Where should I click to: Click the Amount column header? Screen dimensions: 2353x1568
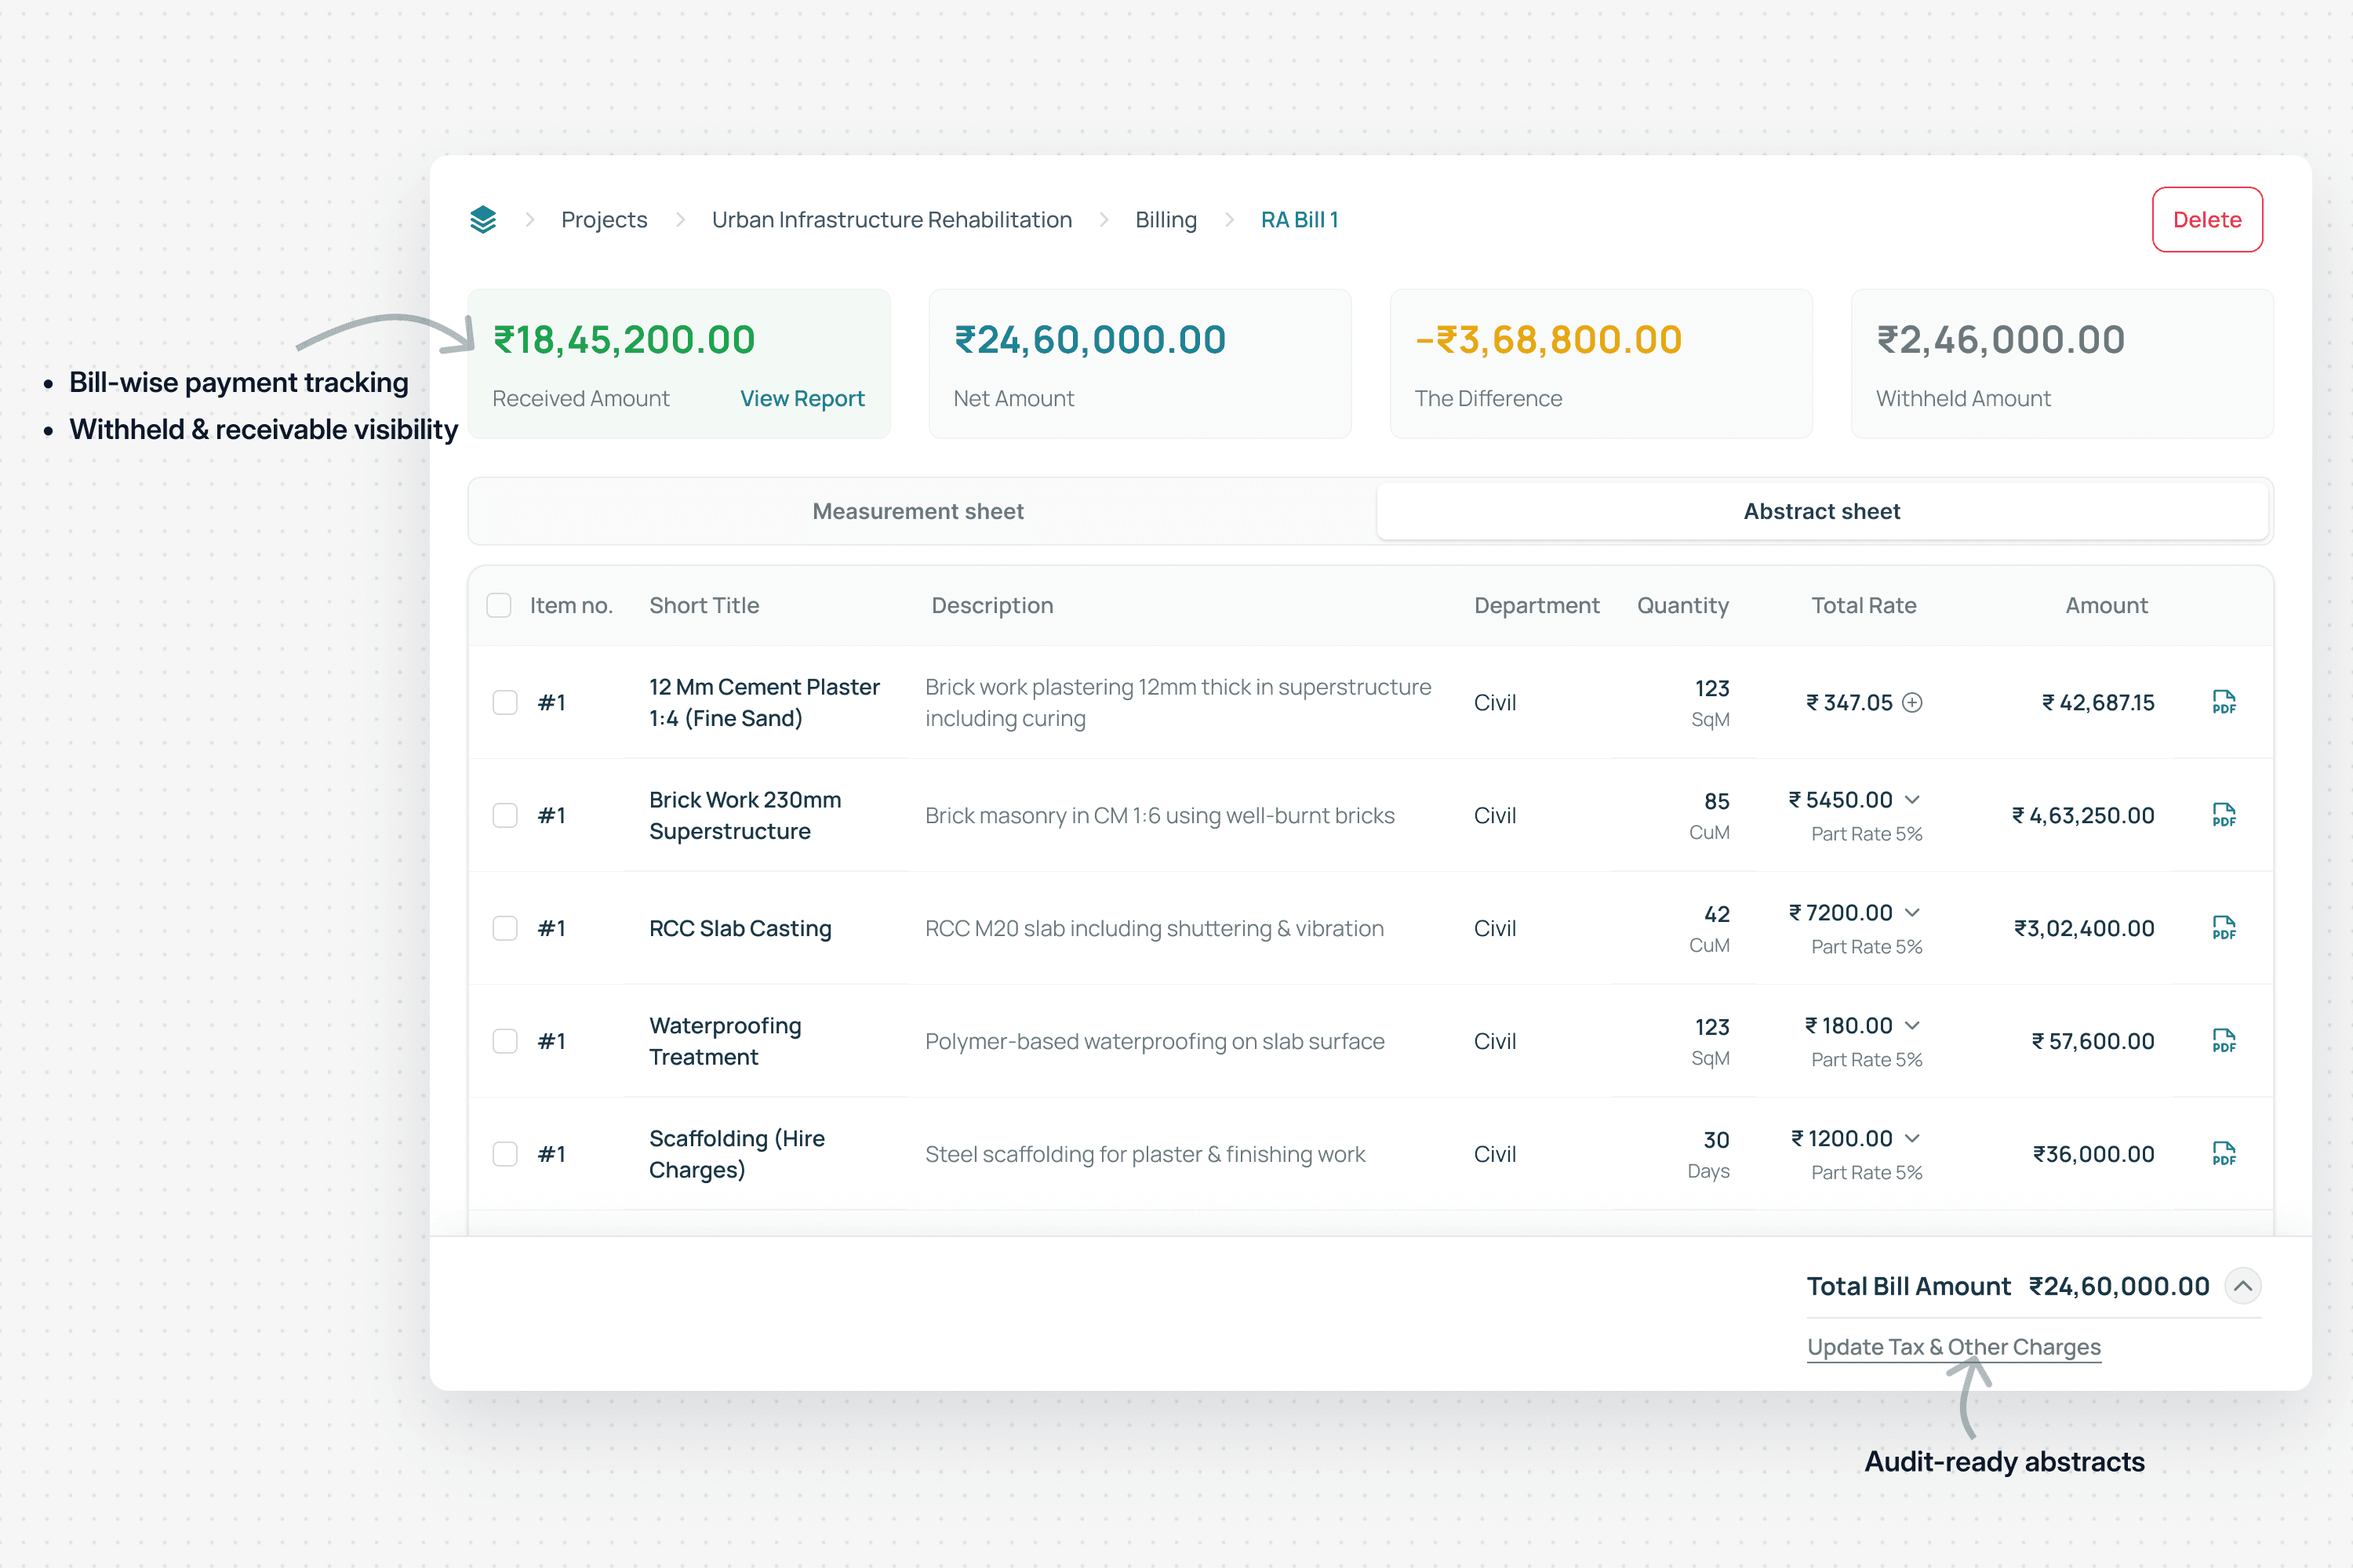click(2107, 605)
